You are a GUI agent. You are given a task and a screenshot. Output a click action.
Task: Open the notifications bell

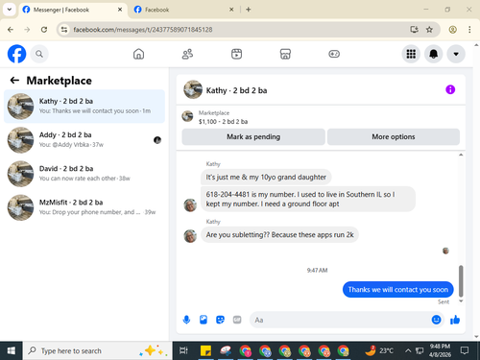(x=434, y=54)
